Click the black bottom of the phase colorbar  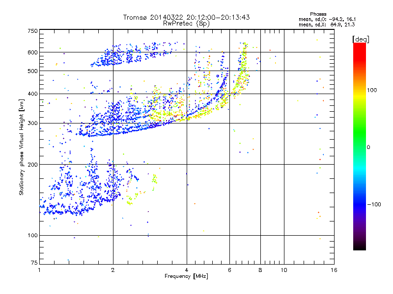point(360,246)
